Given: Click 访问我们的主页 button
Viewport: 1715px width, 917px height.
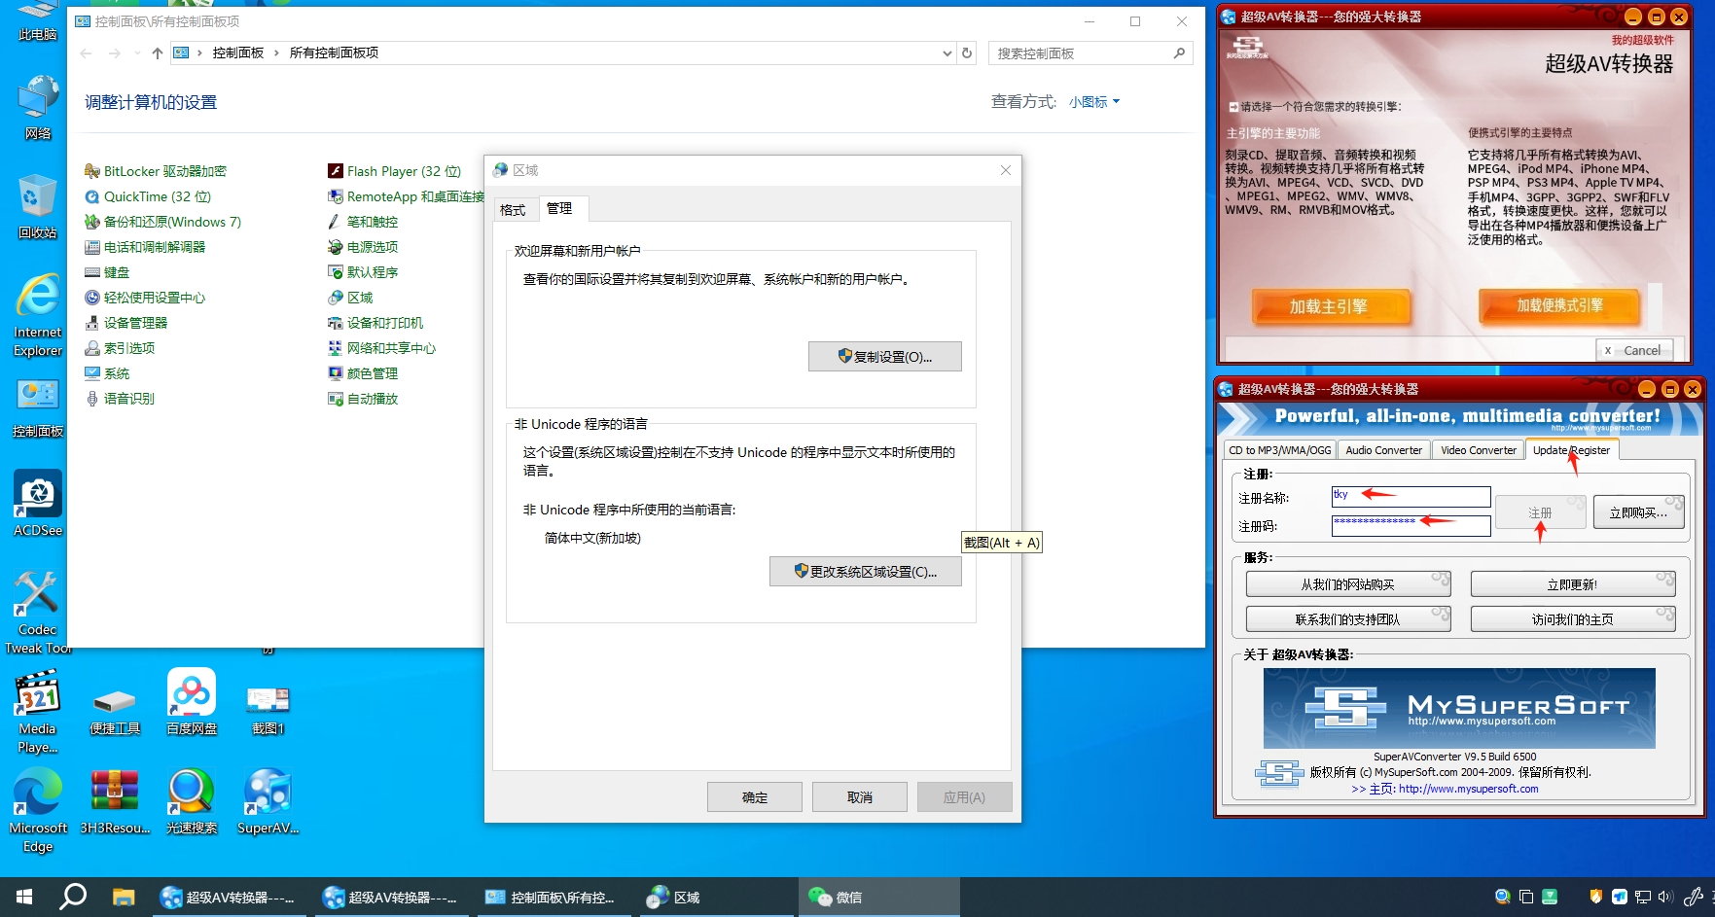Looking at the screenshot, I should (x=1573, y=619).
